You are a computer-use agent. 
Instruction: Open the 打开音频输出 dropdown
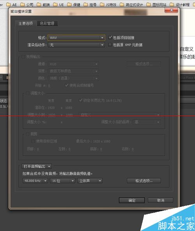pyautogui.click(x=37, y=167)
